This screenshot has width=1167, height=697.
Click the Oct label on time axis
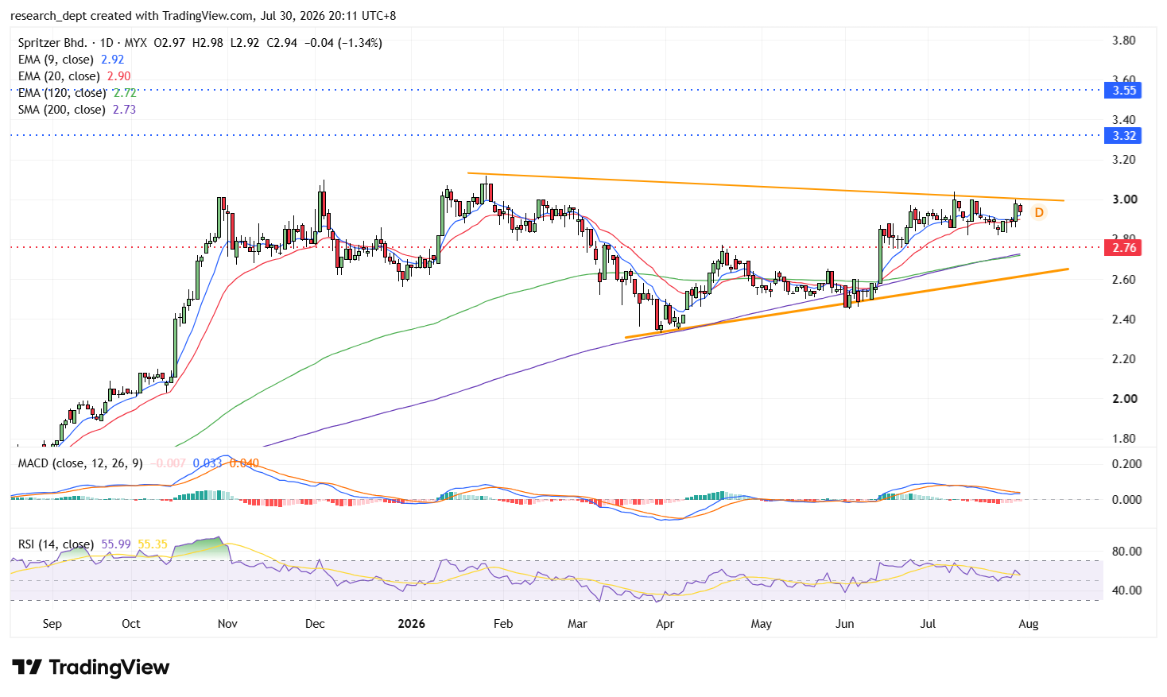pos(131,624)
